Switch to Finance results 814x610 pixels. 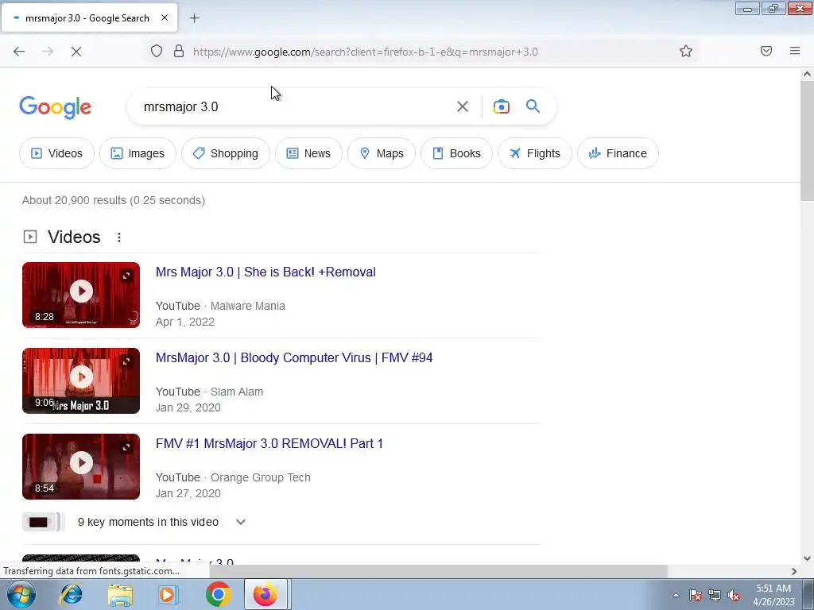click(x=618, y=153)
